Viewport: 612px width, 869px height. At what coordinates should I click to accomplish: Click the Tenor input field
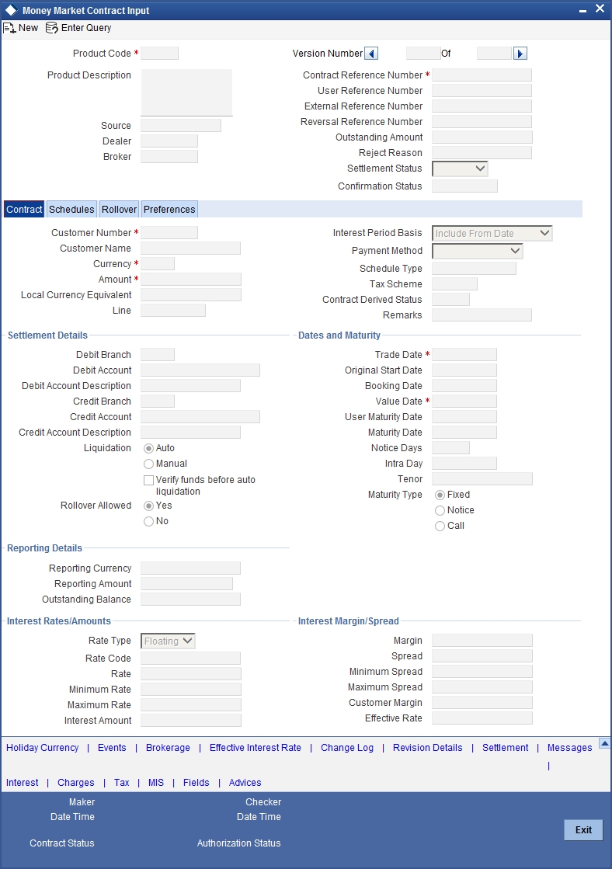click(x=482, y=479)
